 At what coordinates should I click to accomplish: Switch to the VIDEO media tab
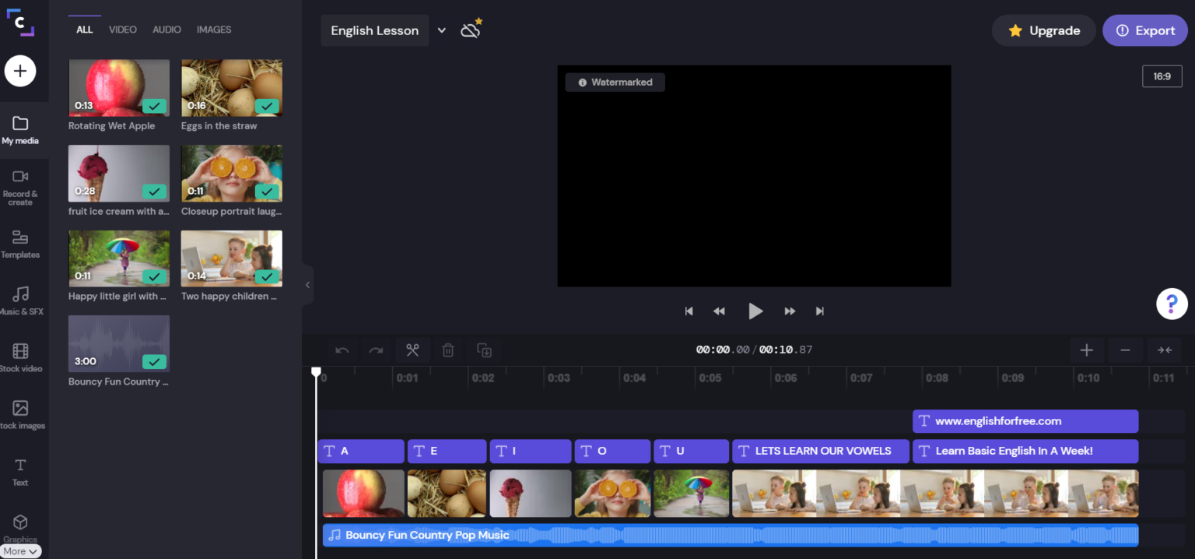(x=122, y=30)
